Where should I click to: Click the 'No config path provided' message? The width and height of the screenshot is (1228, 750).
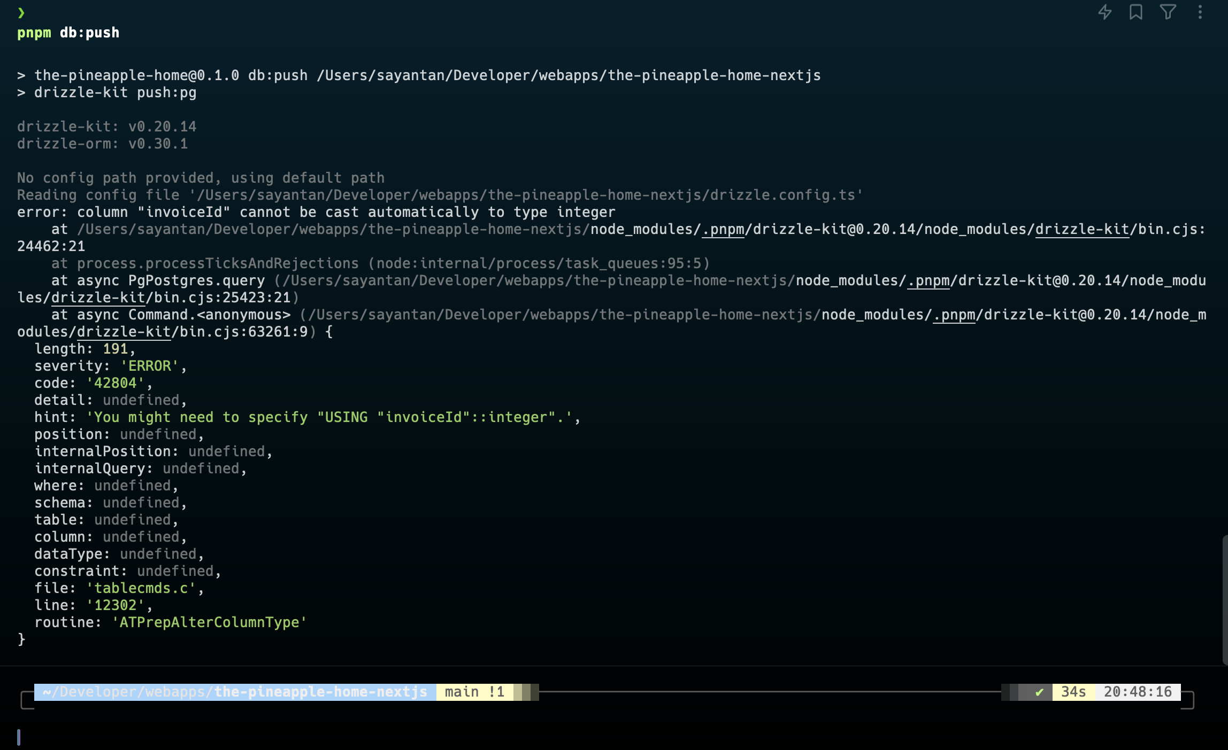tap(201, 178)
